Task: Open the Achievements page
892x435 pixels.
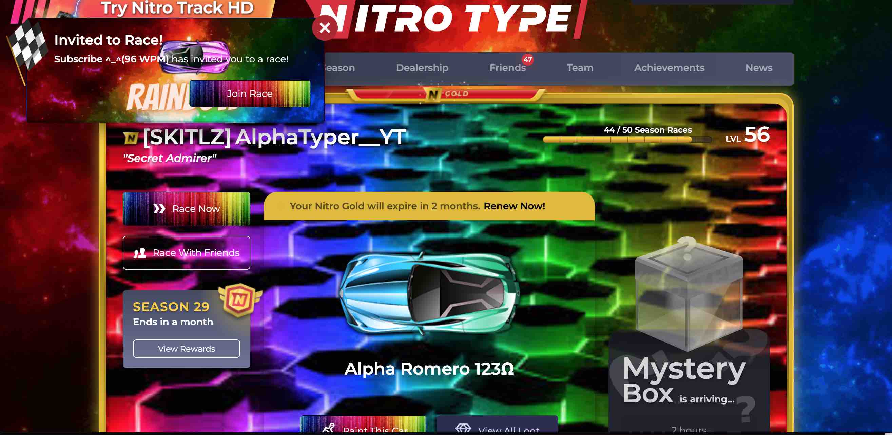Action: point(670,68)
